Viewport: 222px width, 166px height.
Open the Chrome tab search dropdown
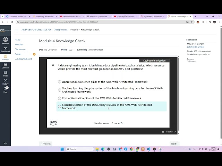coord(2,17)
